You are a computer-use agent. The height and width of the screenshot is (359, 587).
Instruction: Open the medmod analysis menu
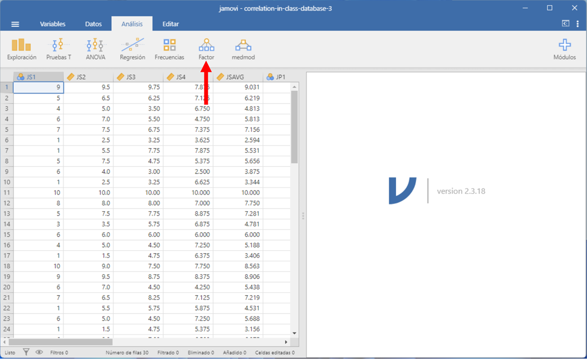point(243,49)
